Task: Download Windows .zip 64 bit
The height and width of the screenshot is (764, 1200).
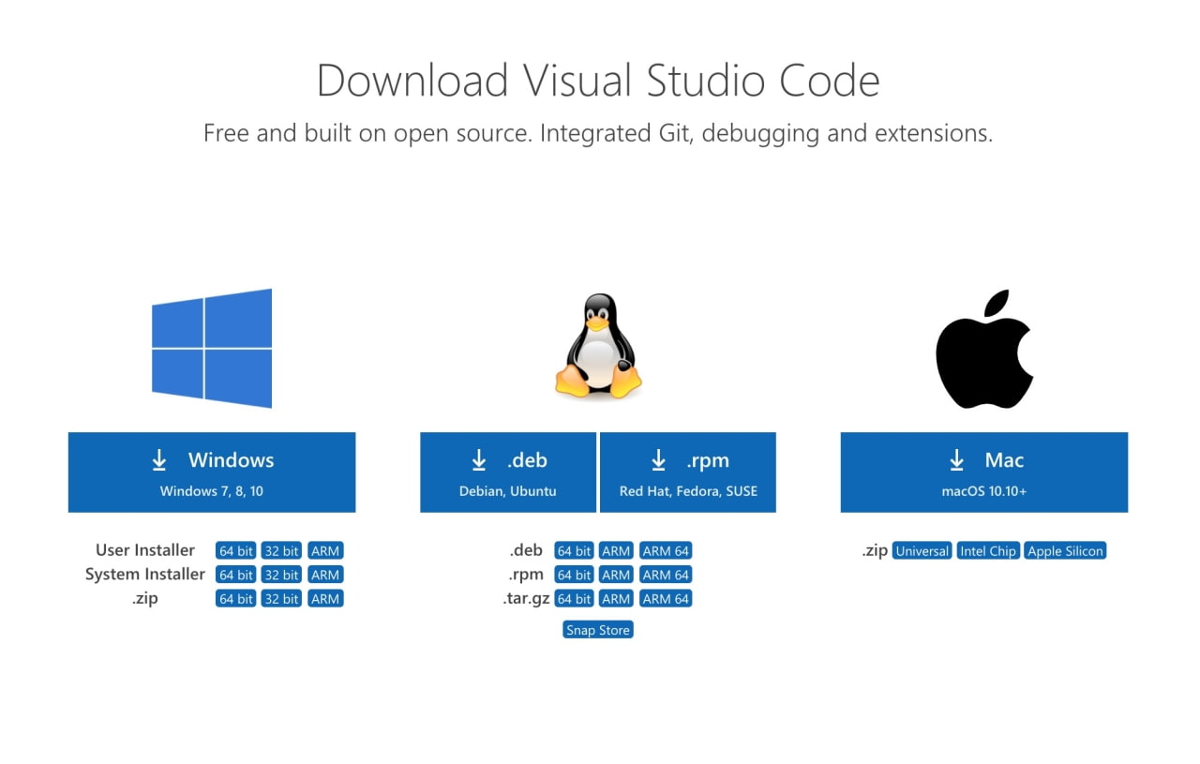Action: coord(235,599)
